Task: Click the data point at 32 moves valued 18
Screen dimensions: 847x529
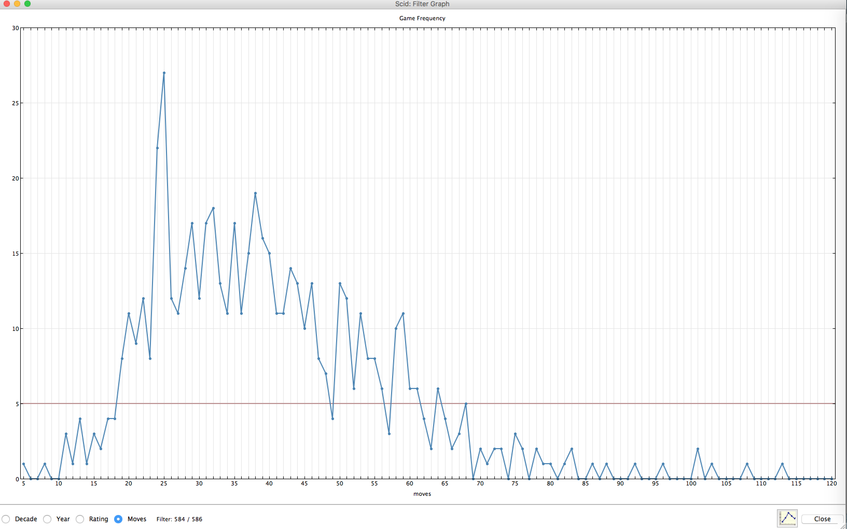Action: 213,208
